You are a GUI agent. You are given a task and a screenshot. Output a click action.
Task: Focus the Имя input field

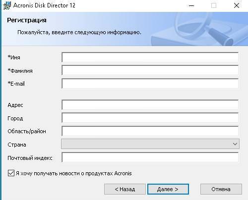[x=150, y=57]
